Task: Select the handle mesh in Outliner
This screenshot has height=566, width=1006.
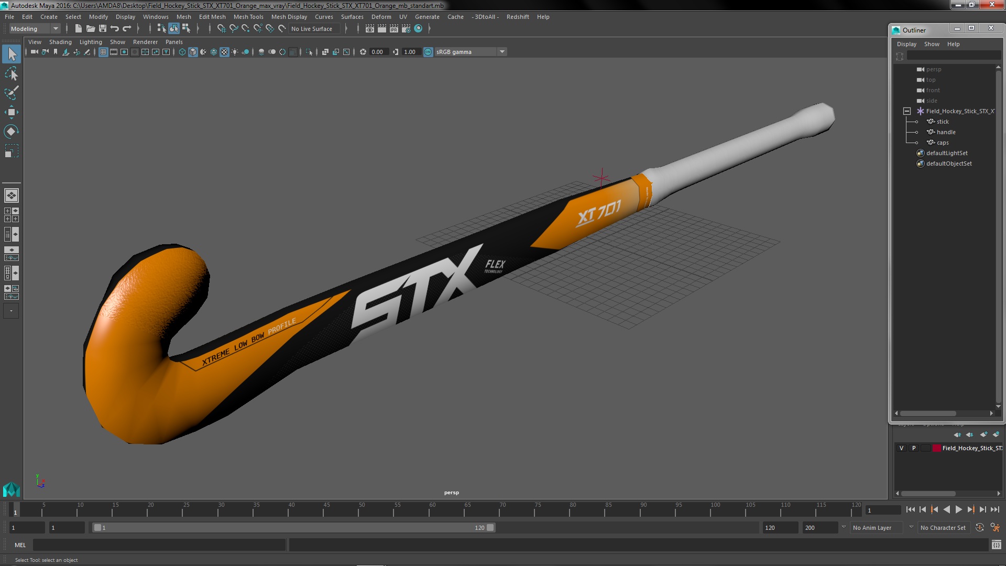Action: click(946, 132)
